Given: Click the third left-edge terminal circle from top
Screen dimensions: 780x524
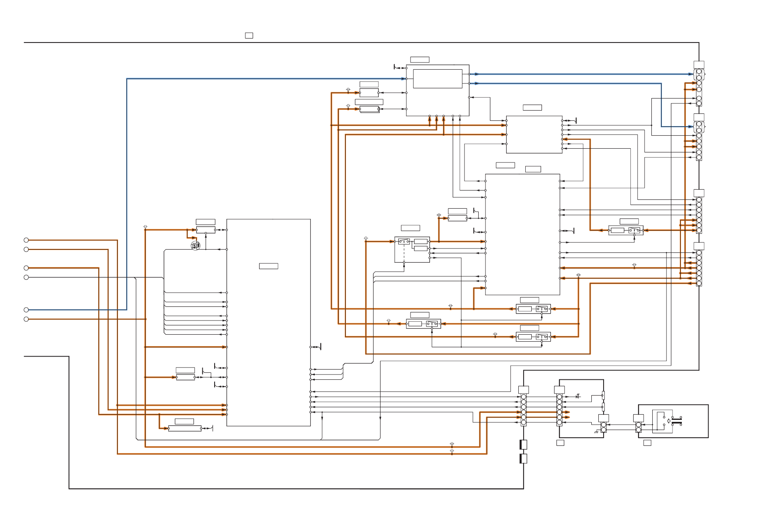Looking at the screenshot, I should [26, 268].
